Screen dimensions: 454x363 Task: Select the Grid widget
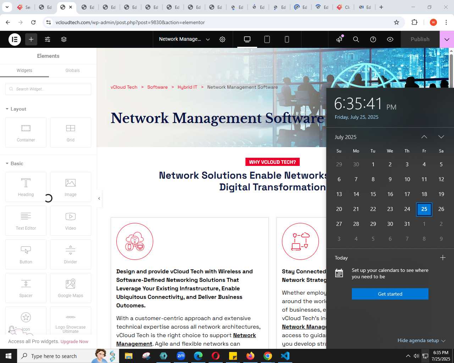(71, 133)
